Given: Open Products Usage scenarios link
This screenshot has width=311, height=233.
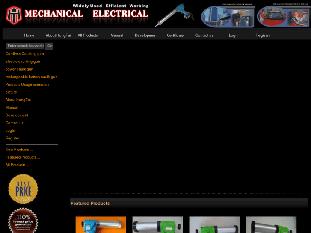Looking at the screenshot, I should (x=27, y=85).
